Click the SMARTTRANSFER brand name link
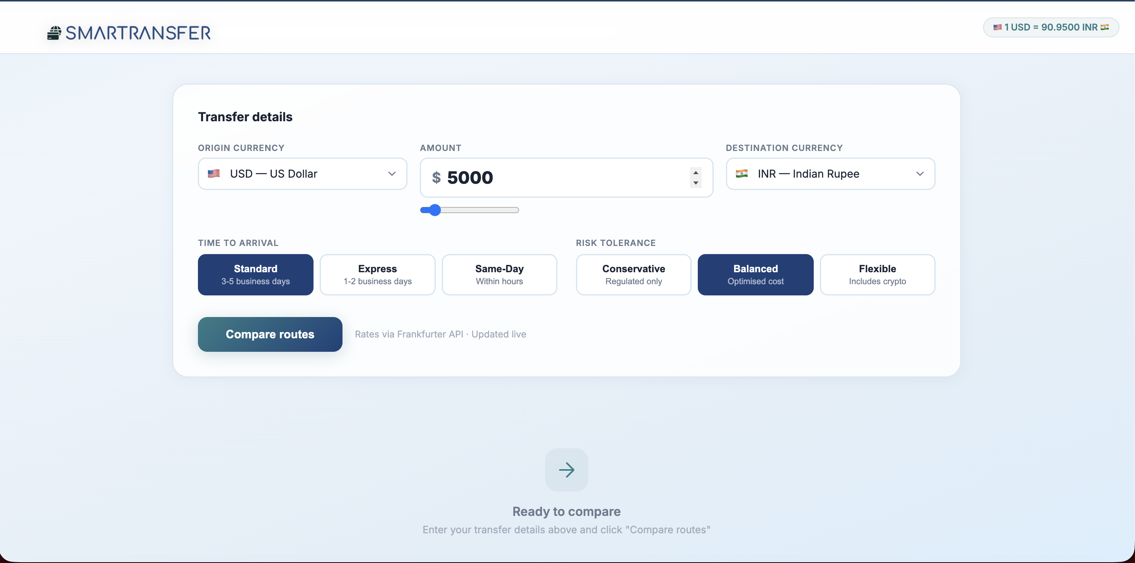Image resolution: width=1135 pixels, height=563 pixels. click(x=138, y=33)
